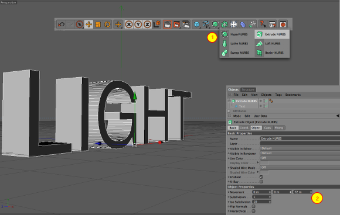Image resolution: width=340 pixels, height=215 pixels.
Task: Activate the Rotate tool
Action: [107, 25]
